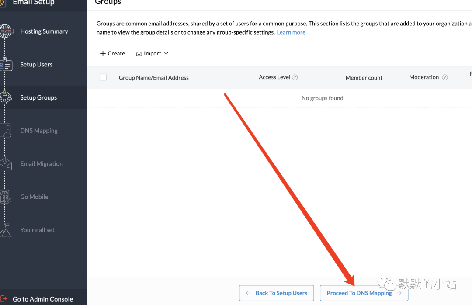This screenshot has width=472, height=305.
Task: Click the Go Mobile device icon
Action: 5,197
